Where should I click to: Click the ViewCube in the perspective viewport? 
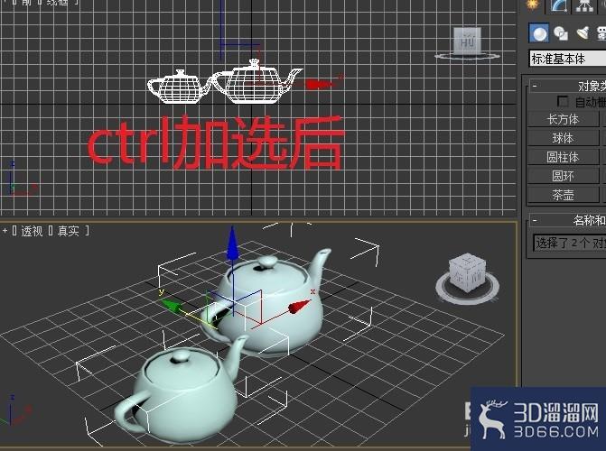coord(468,273)
